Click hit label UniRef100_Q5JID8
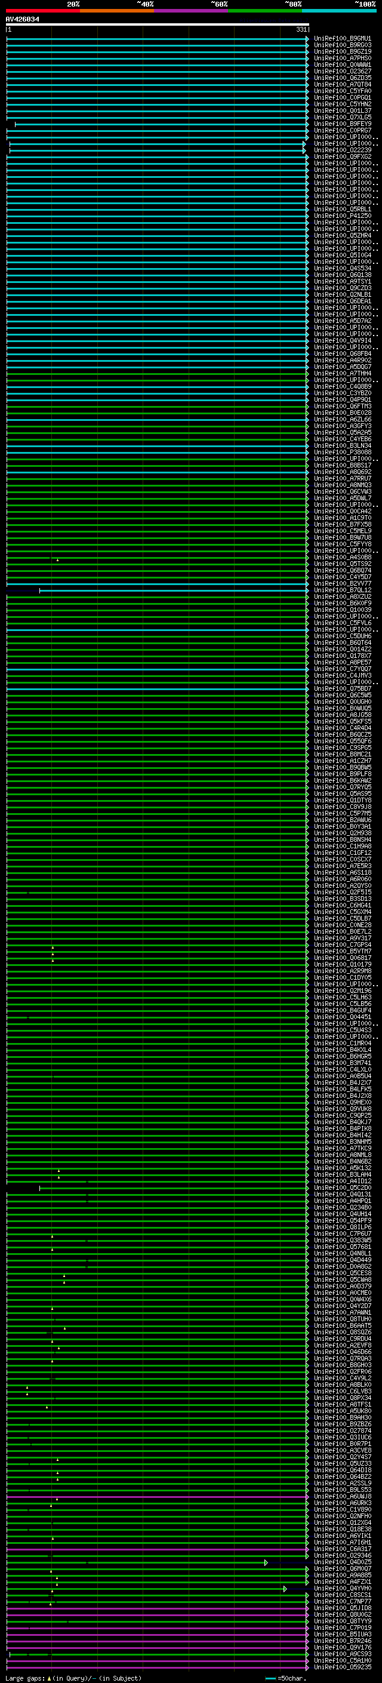 pos(342,1608)
